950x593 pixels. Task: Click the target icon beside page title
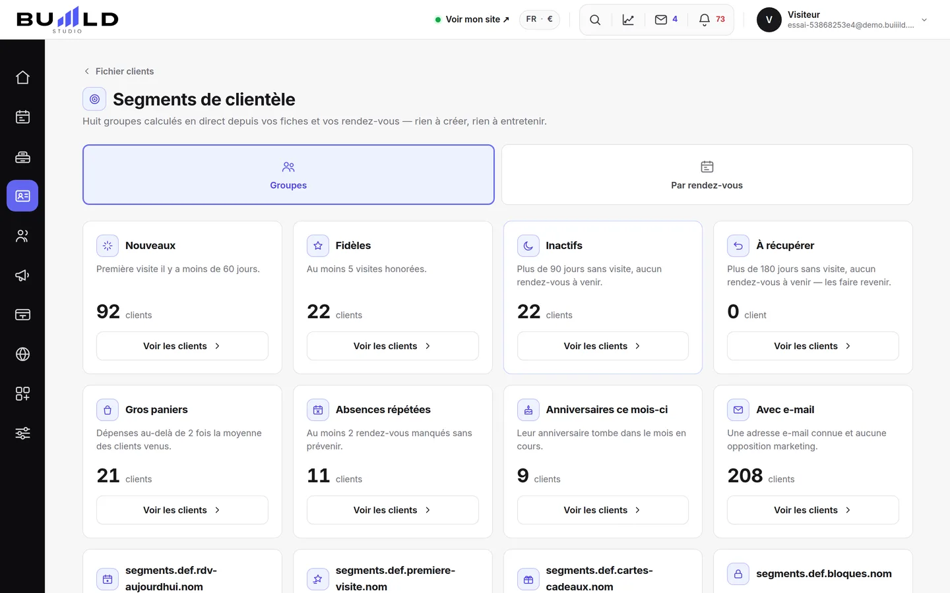(x=94, y=99)
